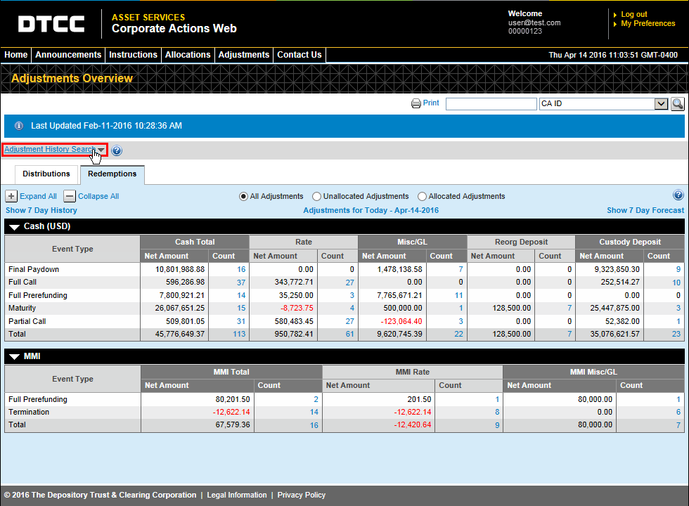Screen dimensions: 689x506
Task: Click Cash Total amount 45,776,649.37
Action: coord(180,335)
